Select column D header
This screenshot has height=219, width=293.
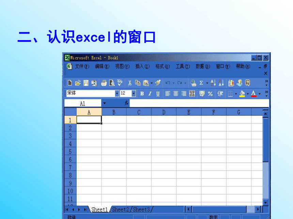164,112
